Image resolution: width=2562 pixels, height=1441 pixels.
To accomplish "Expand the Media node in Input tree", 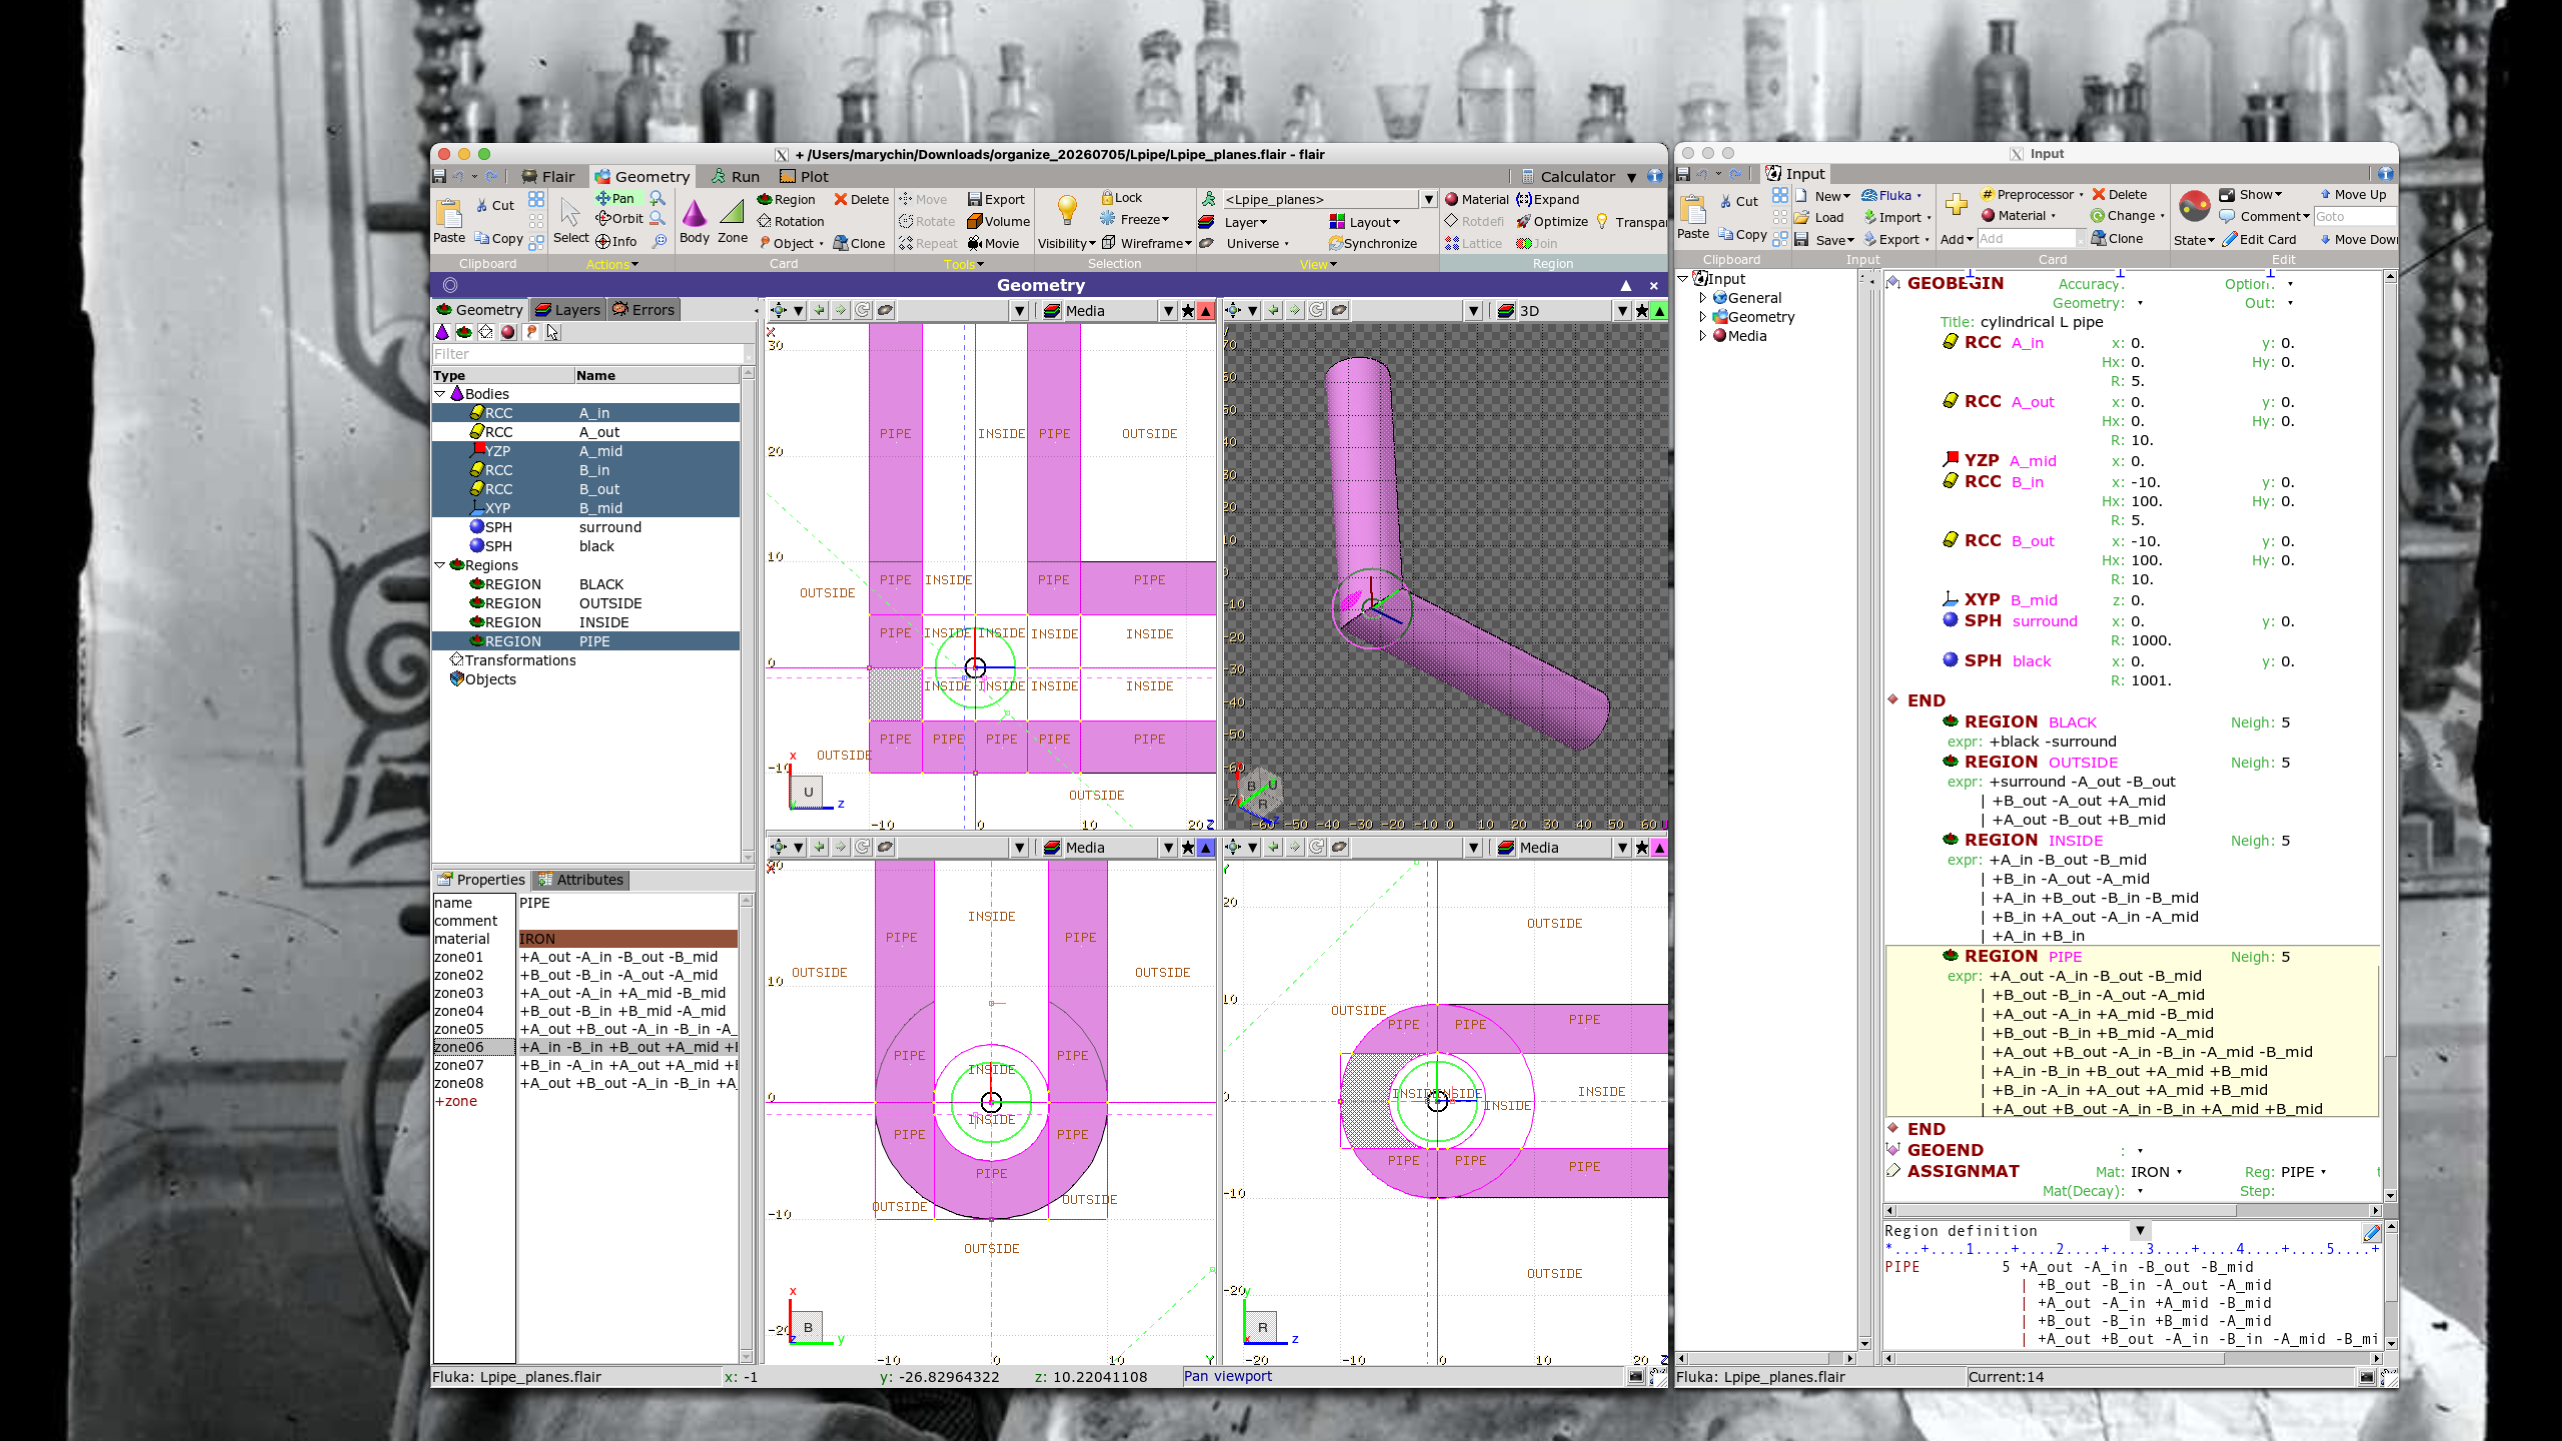I will click(1703, 336).
